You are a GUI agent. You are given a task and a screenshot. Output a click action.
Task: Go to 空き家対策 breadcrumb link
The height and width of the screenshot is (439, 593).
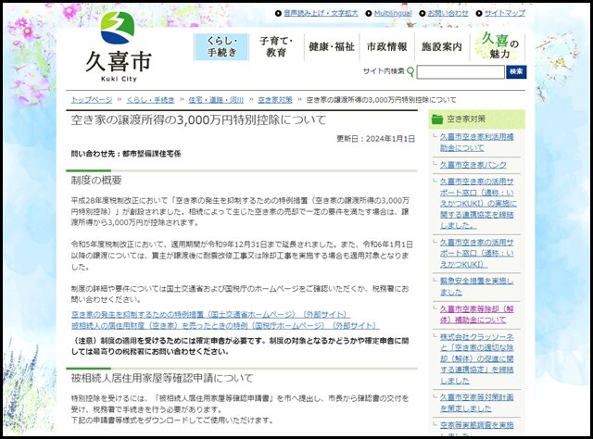click(x=275, y=100)
